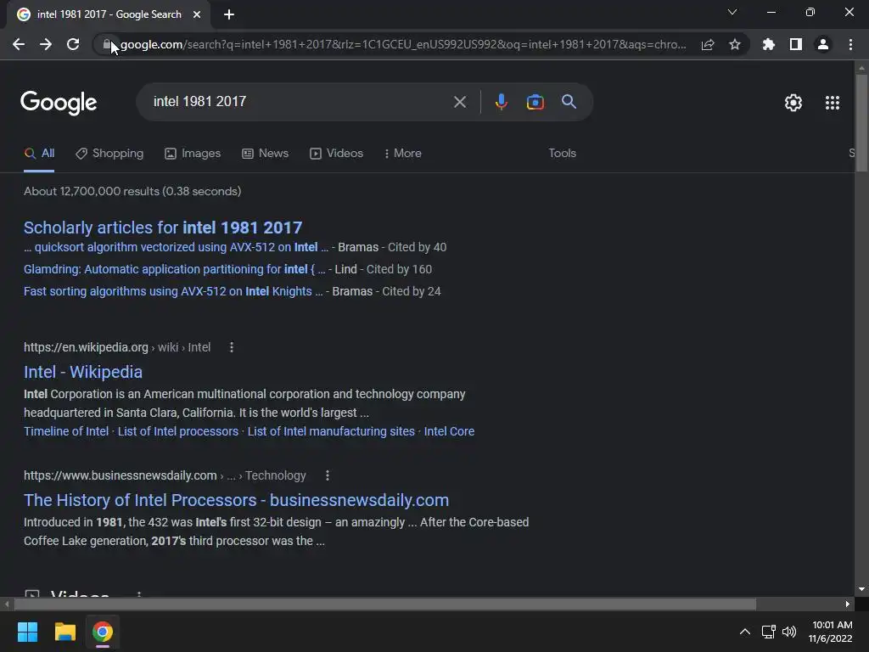869x652 pixels.
Task: Open the tab search chevron
Action: click(732, 12)
